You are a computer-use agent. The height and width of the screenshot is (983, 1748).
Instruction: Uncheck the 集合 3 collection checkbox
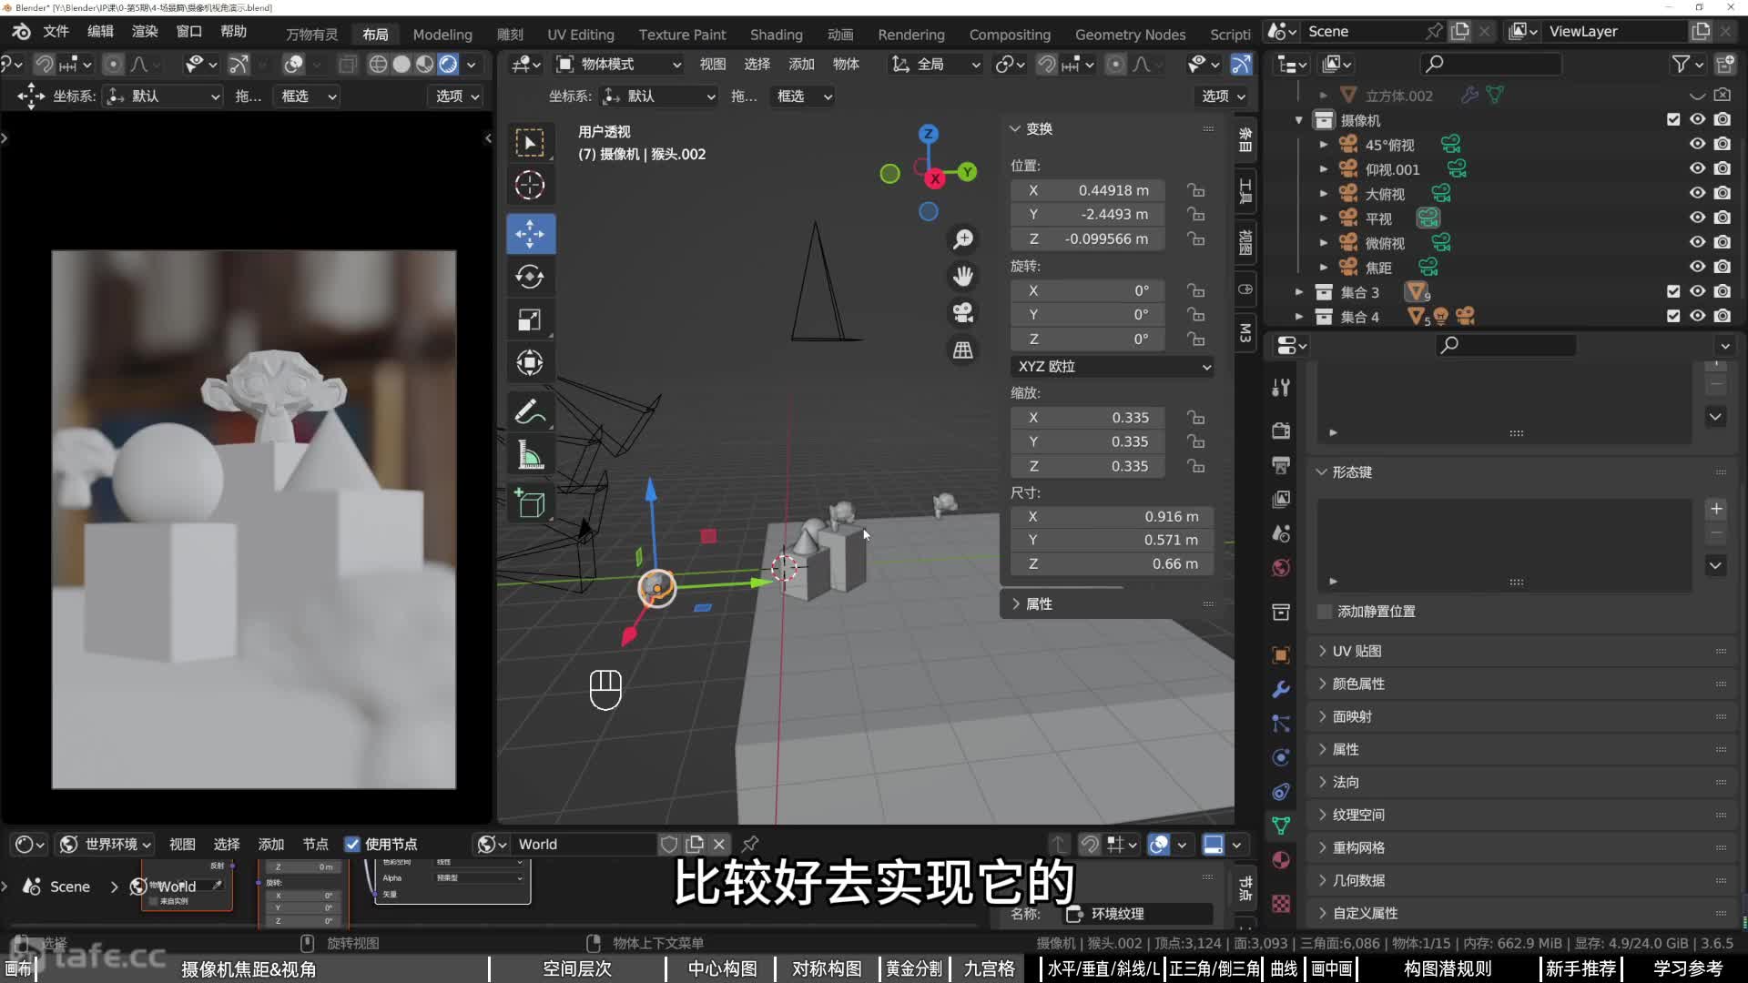coord(1673,291)
